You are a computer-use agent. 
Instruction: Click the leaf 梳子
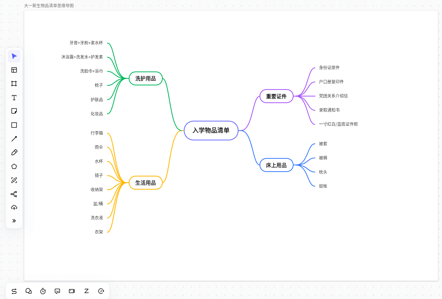(99, 85)
